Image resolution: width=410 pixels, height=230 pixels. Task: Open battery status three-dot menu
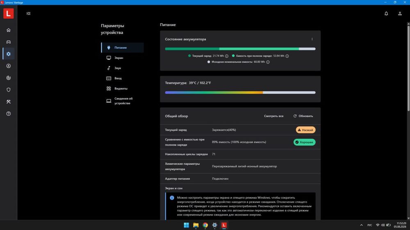[x=312, y=39]
